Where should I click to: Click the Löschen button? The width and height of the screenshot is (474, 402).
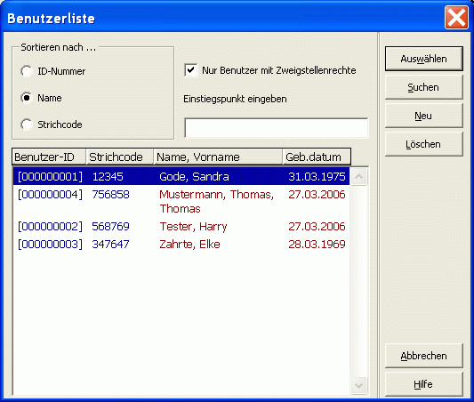coord(424,144)
